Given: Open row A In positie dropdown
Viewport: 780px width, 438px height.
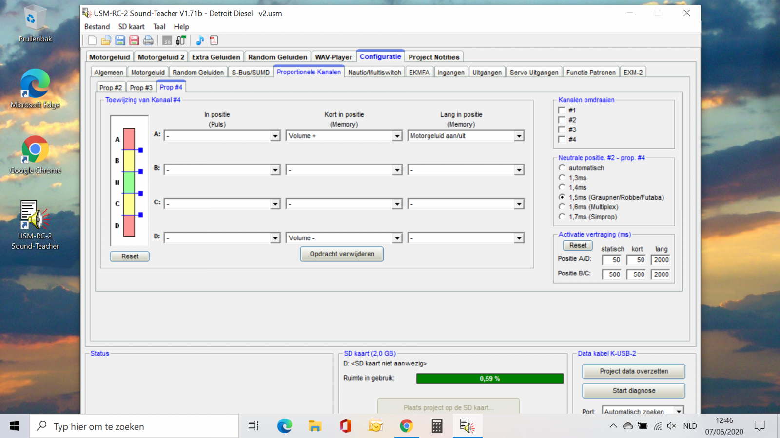Looking at the screenshot, I should click(x=222, y=136).
